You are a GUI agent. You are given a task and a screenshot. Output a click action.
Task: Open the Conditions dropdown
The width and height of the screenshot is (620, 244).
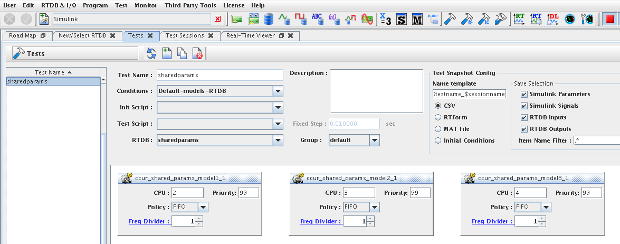click(278, 91)
